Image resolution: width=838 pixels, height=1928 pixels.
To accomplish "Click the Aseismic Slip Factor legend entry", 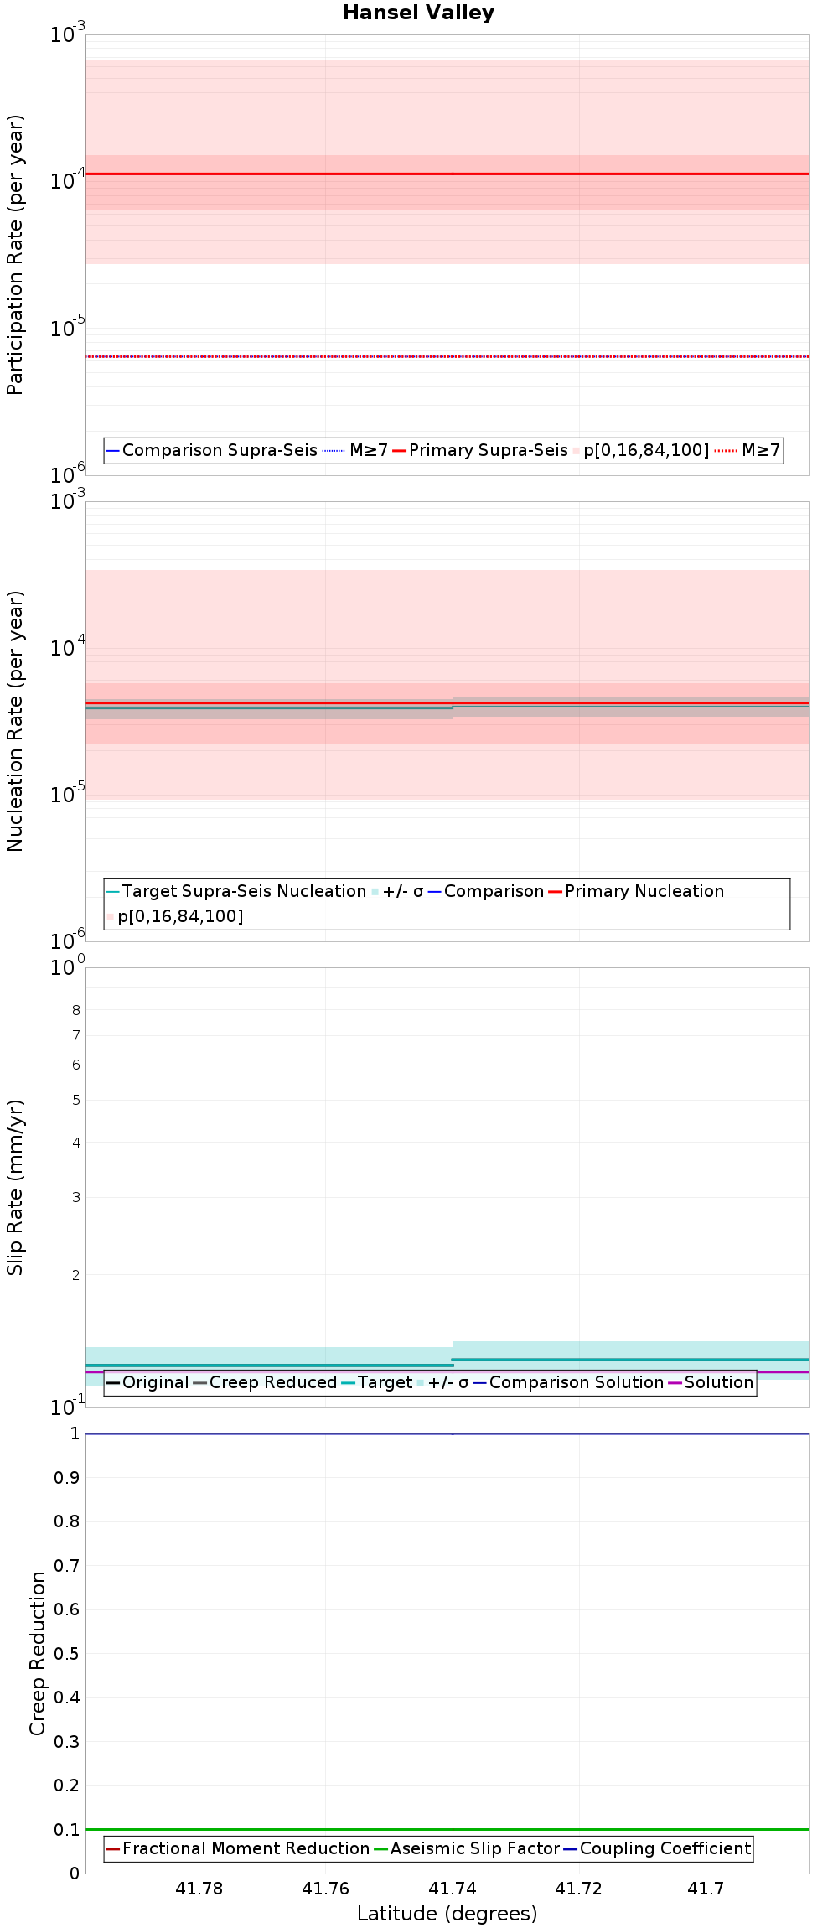I will [x=466, y=1848].
